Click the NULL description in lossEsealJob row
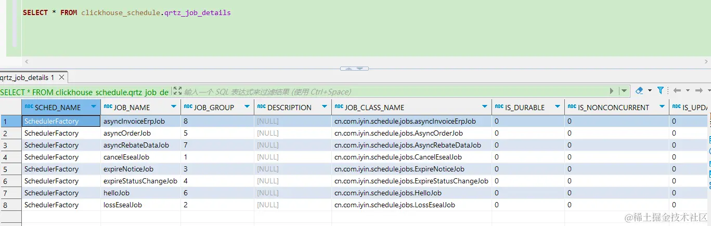This screenshot has height=226, width=711. [x=293, y=205]
